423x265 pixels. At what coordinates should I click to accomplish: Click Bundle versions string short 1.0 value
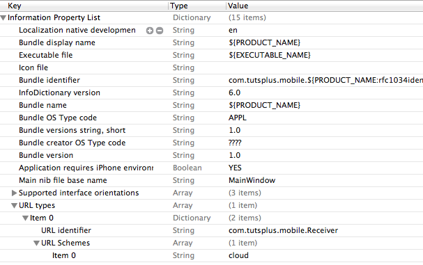tap(234, 130)
